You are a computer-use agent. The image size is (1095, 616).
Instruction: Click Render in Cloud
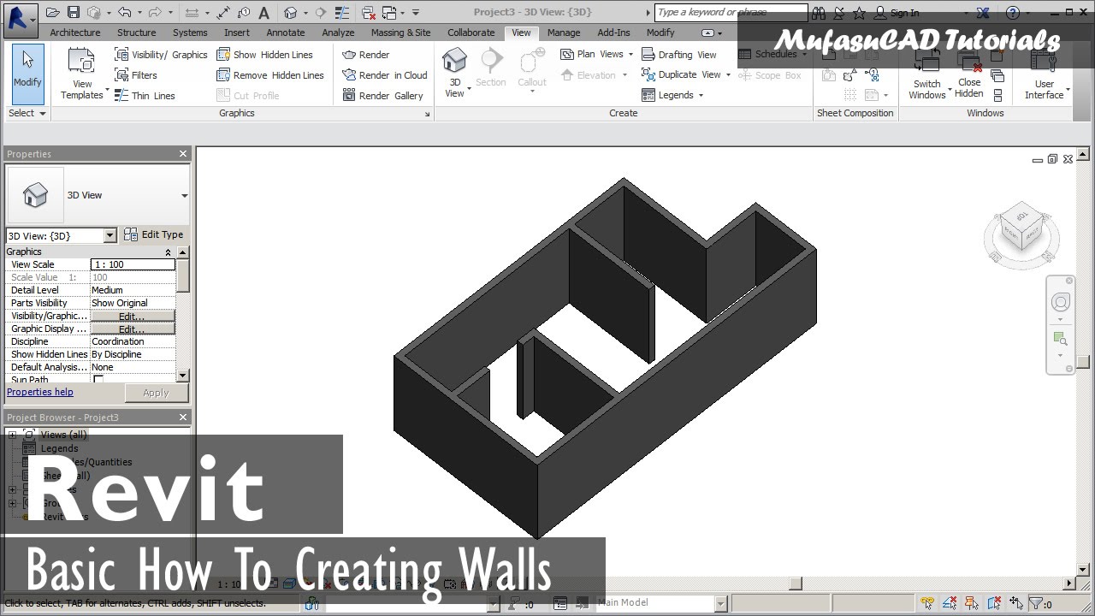(384, 75)
